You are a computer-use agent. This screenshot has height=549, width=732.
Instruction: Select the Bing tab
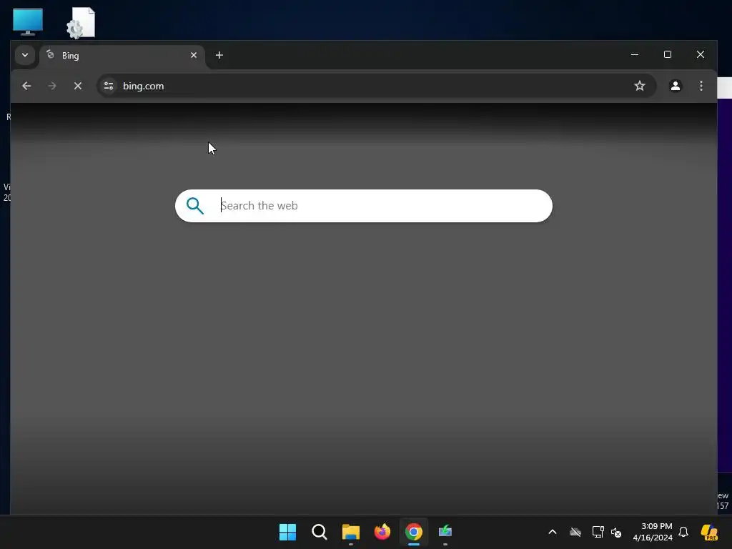point(122,56)
